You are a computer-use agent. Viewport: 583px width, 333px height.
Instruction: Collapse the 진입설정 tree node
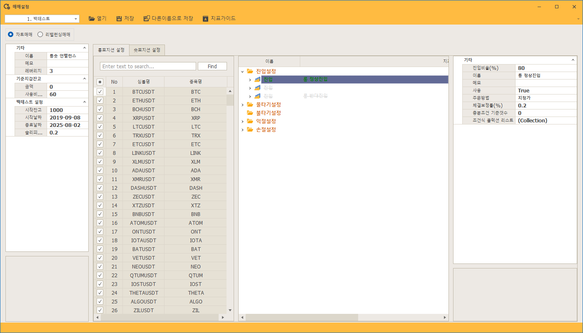242,72
